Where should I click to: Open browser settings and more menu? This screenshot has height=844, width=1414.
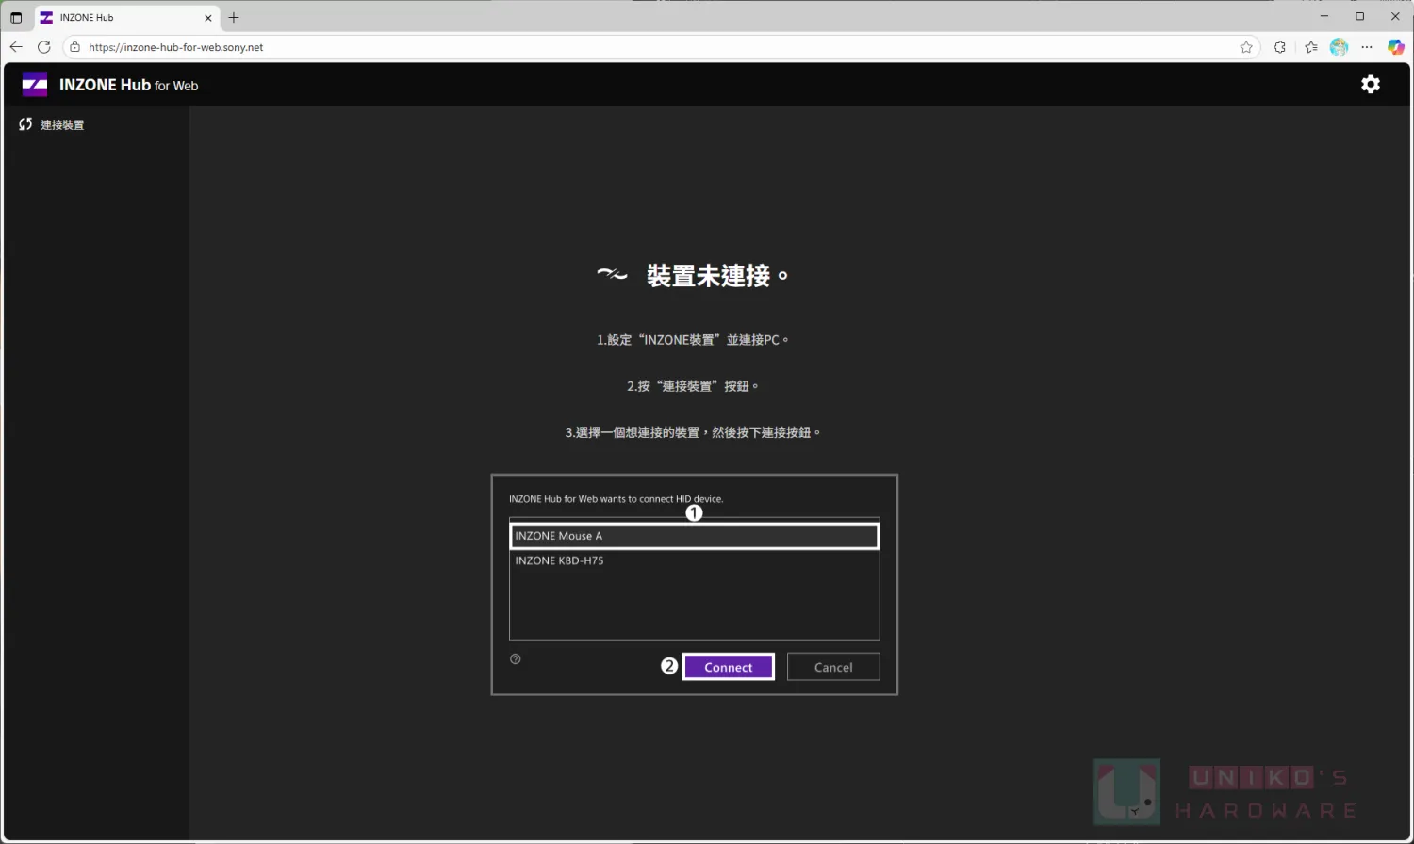click(x=1367, y=47)
